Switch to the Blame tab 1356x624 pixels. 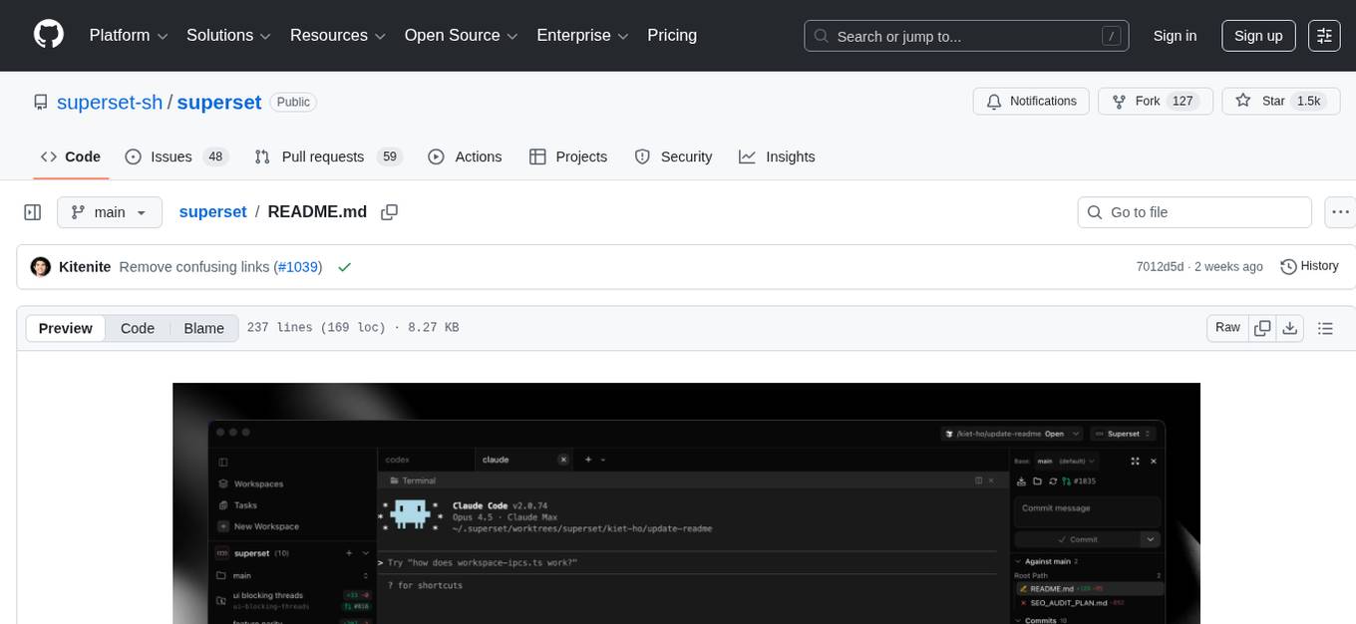203,328
